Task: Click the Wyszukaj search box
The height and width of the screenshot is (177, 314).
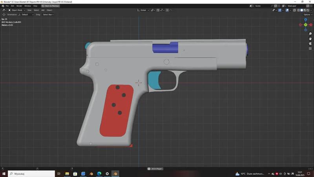Action: 31,174
